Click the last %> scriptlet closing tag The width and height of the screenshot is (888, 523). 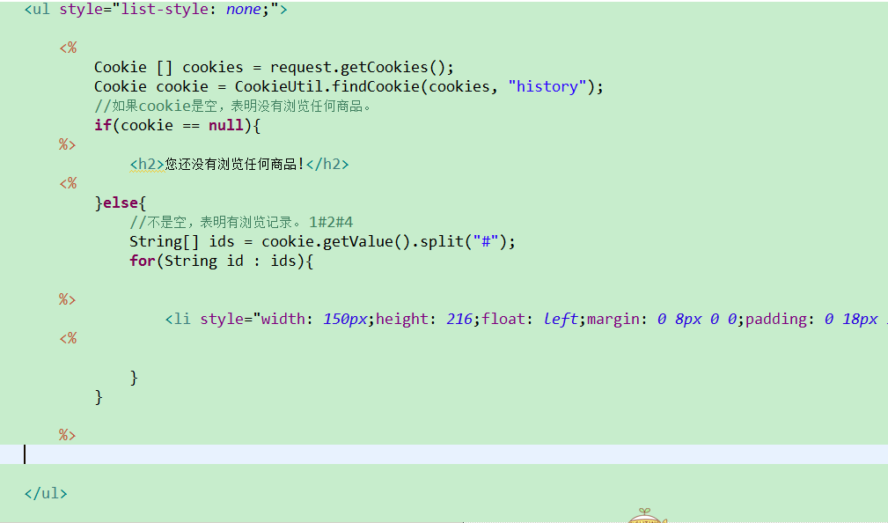[68, 435]
